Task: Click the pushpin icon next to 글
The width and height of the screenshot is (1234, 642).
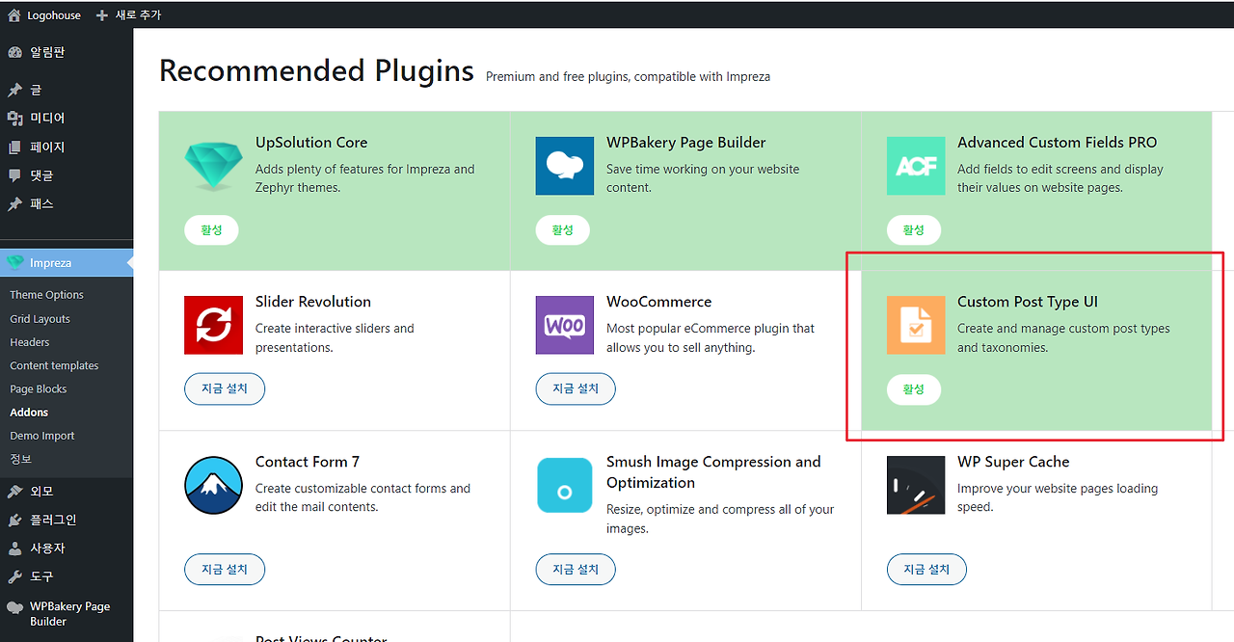Action: click(x=14, y=90)
